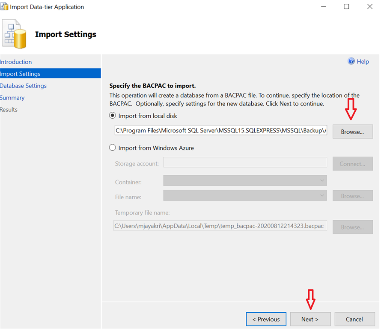381x329 pixels.
Task: Cancel the import wizard
Action: coord(354,319)
